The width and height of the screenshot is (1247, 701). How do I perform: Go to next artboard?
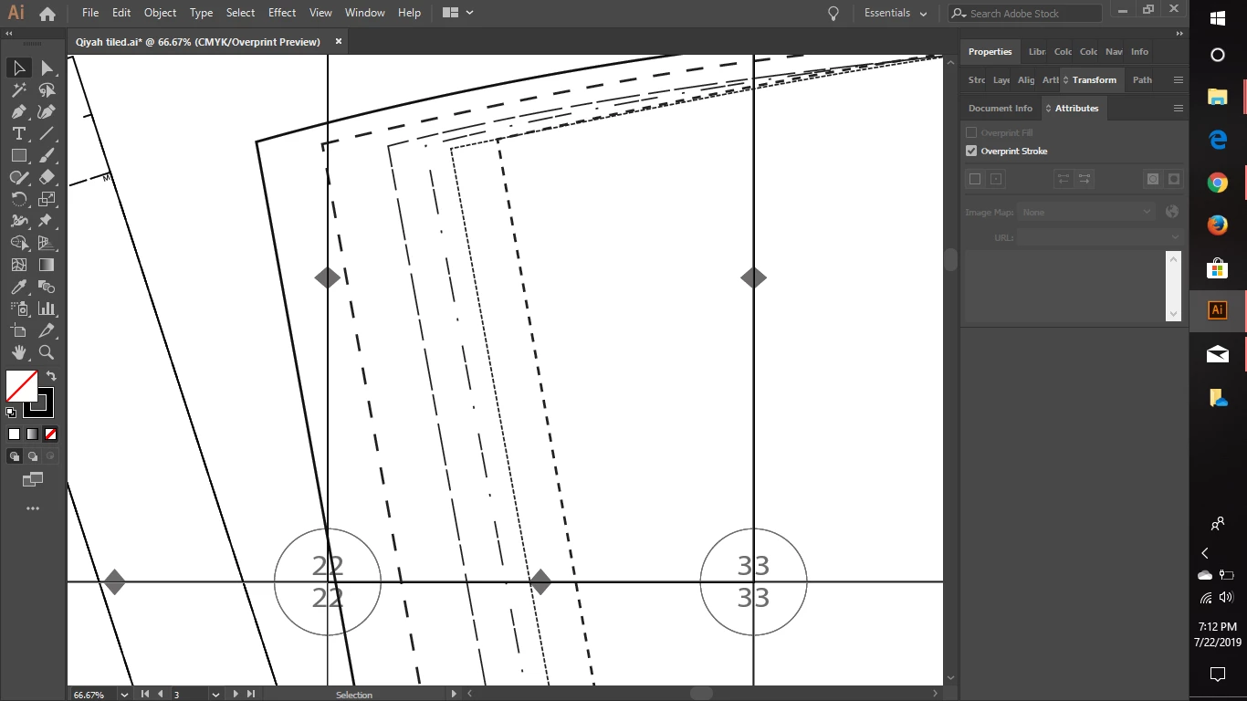point(236,695)
